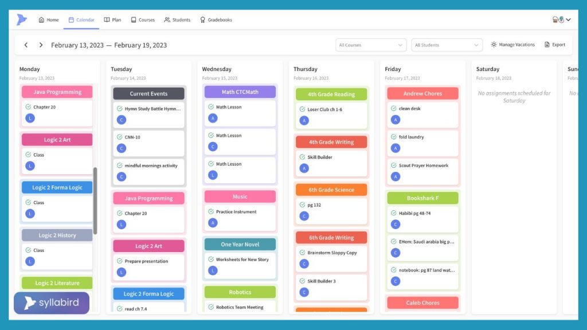Click avatar A under Loser Club ch 1-6

click(304, 120)
